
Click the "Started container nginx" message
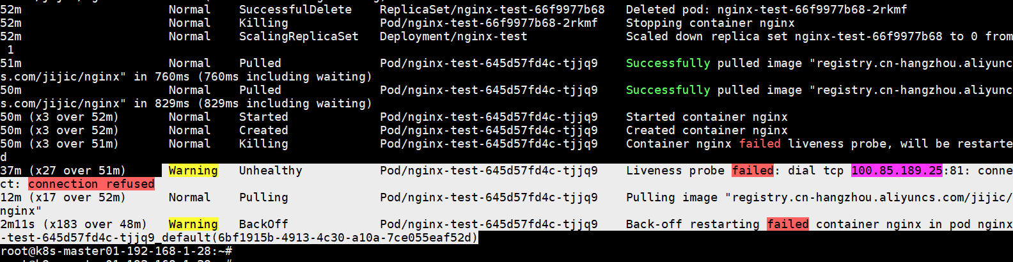707,117
